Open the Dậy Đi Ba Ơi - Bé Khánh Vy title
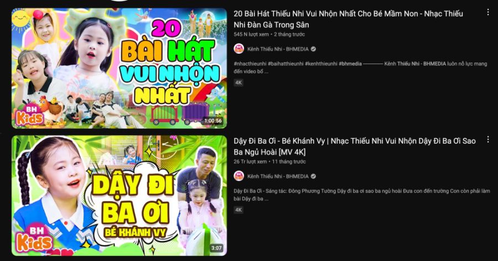 pyautogui.click(x=355, y=147)
